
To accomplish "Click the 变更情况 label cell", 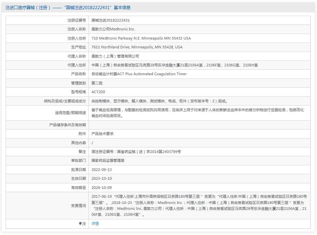I will (x=47, y=206).
